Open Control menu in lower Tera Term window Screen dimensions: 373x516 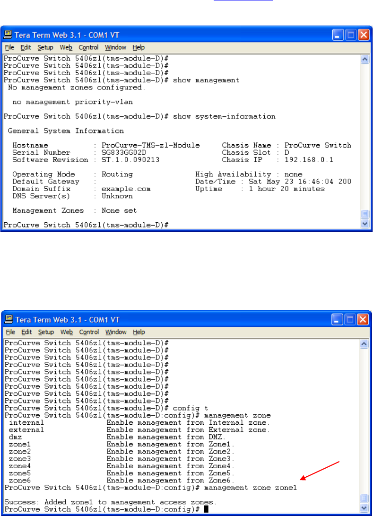point(89,332)
